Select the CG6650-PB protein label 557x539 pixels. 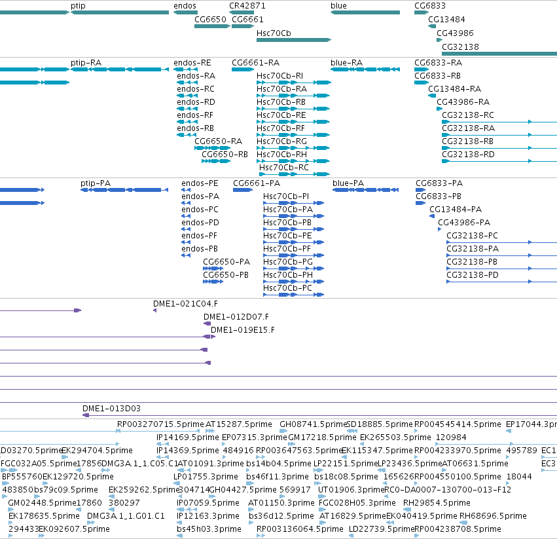226,275
